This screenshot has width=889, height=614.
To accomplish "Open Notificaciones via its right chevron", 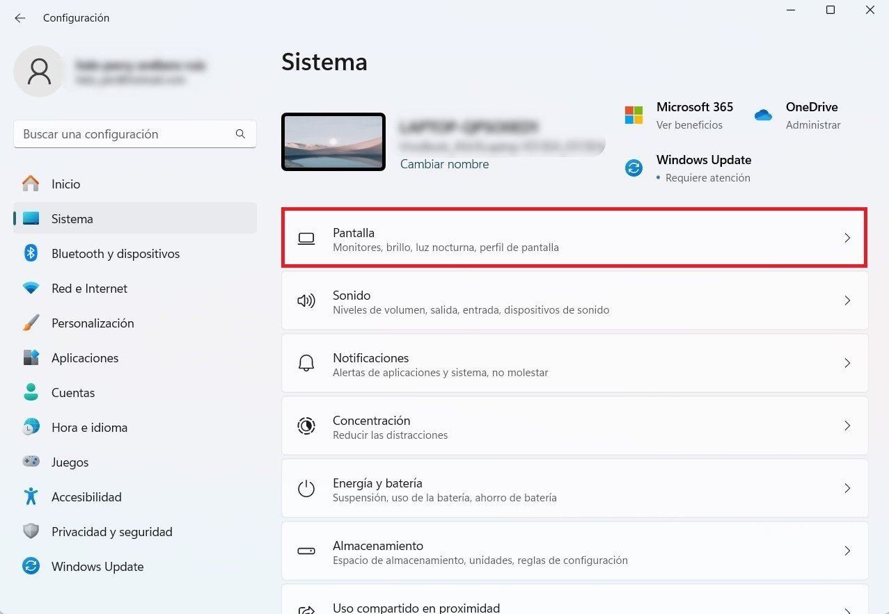I will 847,363.
